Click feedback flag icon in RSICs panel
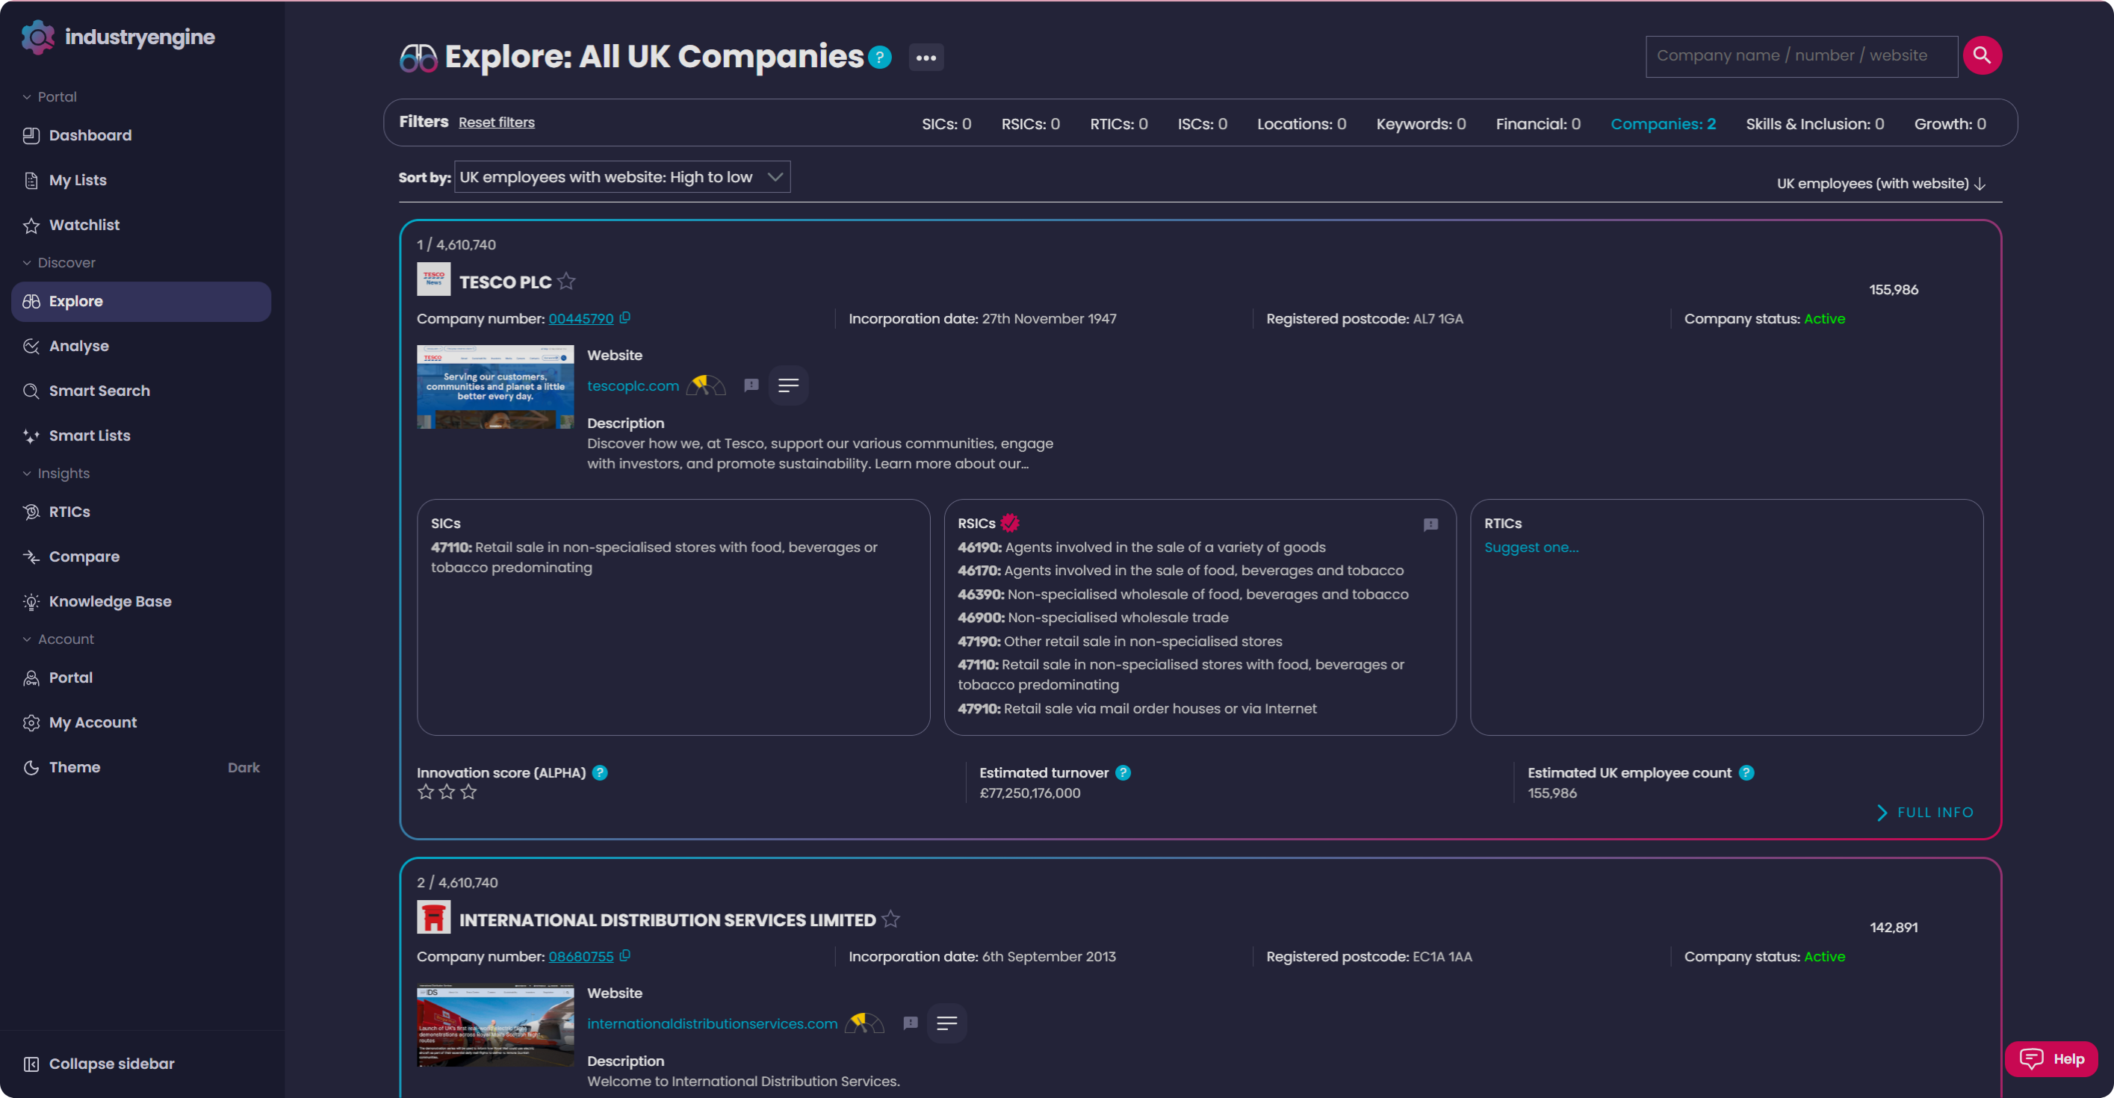Image resolution: width=2114 pixels, height=1098 pixels. point(1430,524)
